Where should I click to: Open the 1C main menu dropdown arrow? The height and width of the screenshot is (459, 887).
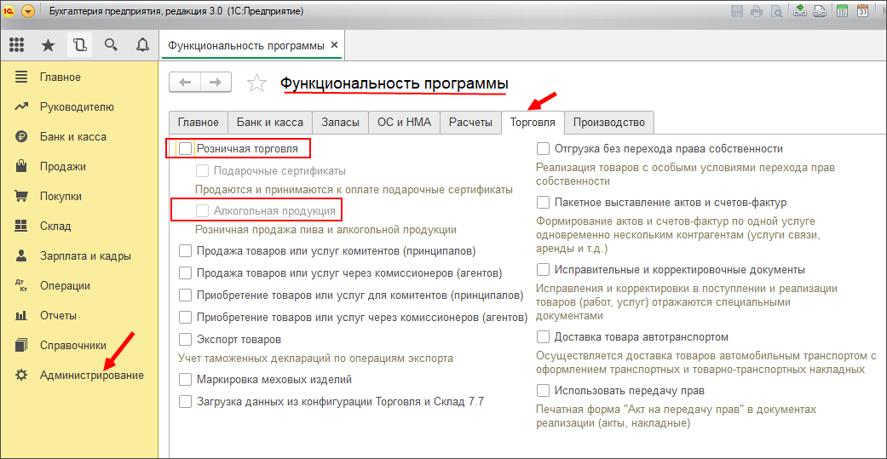coord(28,11)
